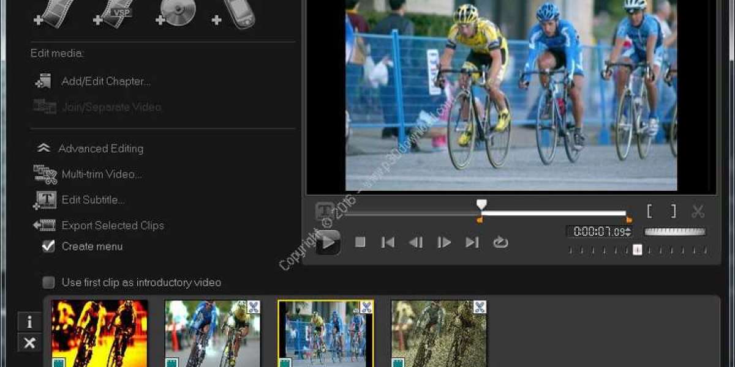The height and width of the screenshot is (367, 735).
Task: Click the Stop playback button
Action: pyautogui.click(x=360, y=242)
